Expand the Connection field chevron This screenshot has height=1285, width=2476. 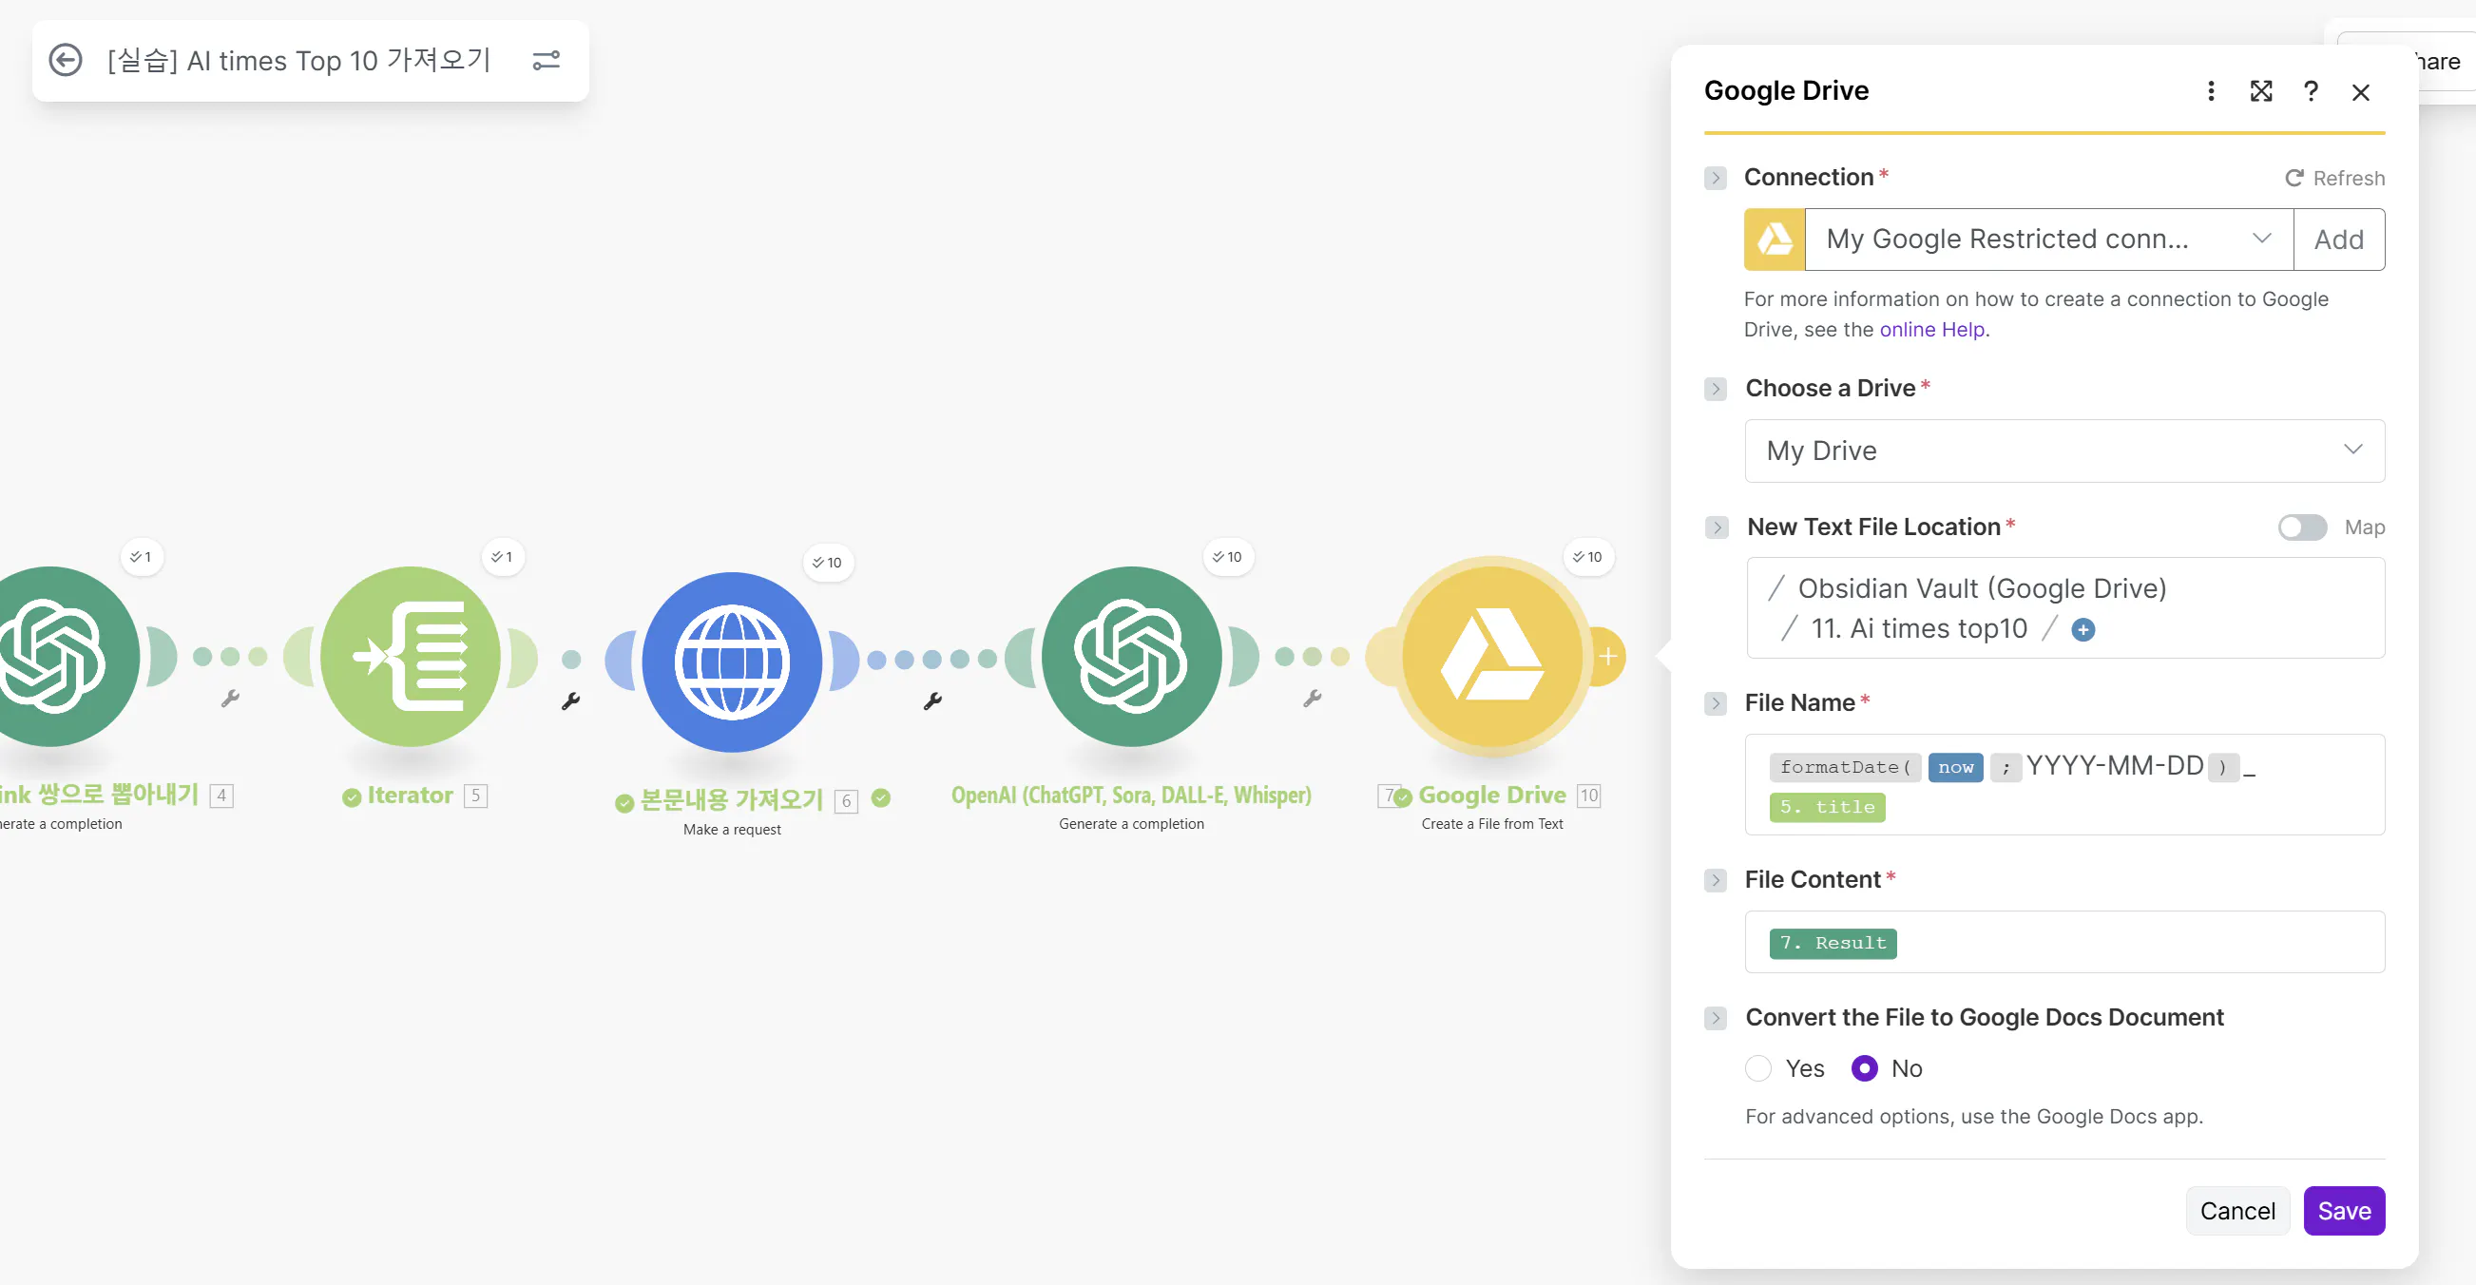1716,178
